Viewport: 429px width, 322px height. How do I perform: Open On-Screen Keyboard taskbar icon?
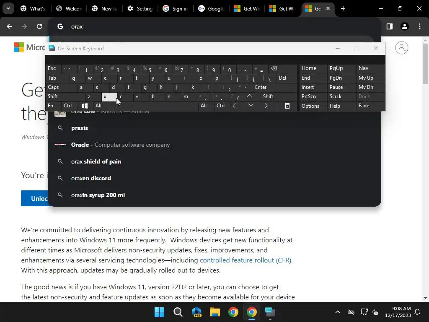pyautogui.click(x=270, y=312)
